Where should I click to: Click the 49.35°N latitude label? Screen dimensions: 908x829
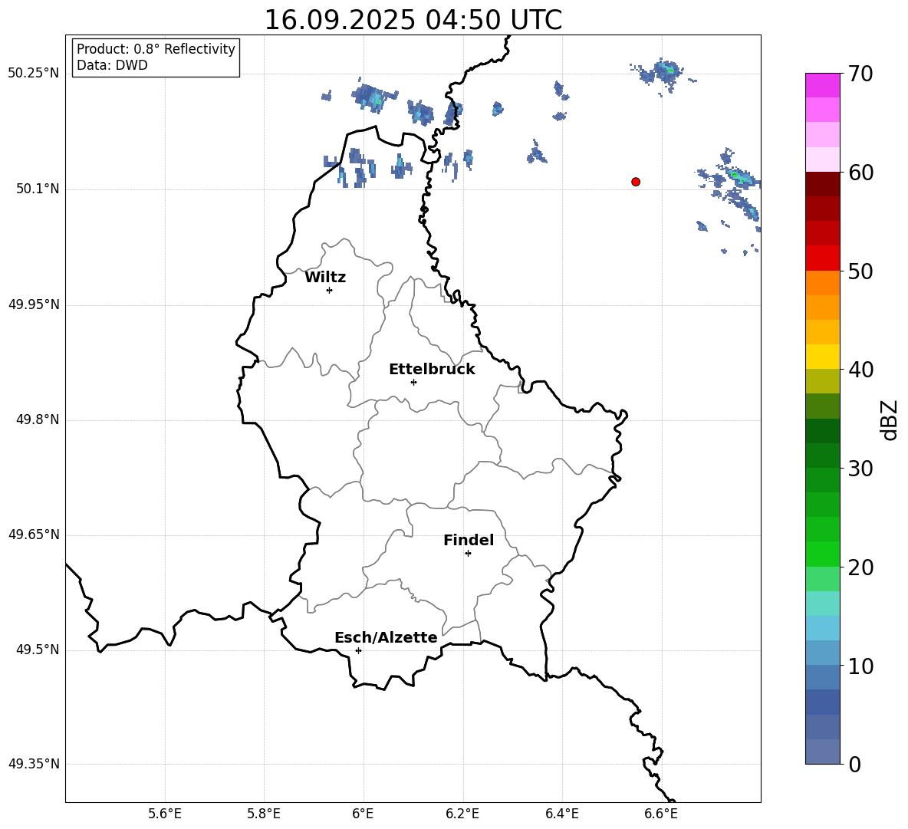tap(34, 764)
